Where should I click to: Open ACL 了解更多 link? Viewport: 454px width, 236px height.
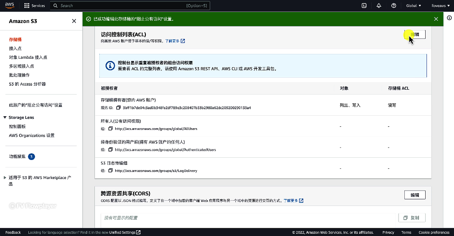click(175, 41)
